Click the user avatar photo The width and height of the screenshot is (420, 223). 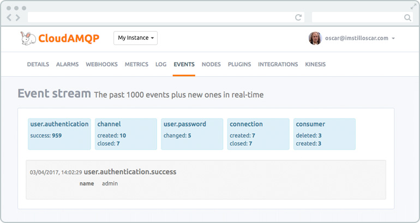315,38
